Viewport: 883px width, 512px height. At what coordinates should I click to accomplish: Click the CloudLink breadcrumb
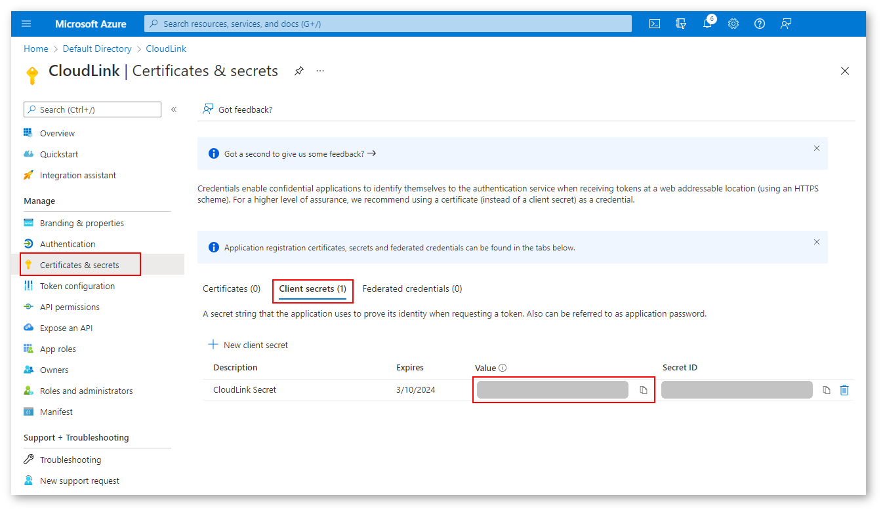tap(166, 49)
